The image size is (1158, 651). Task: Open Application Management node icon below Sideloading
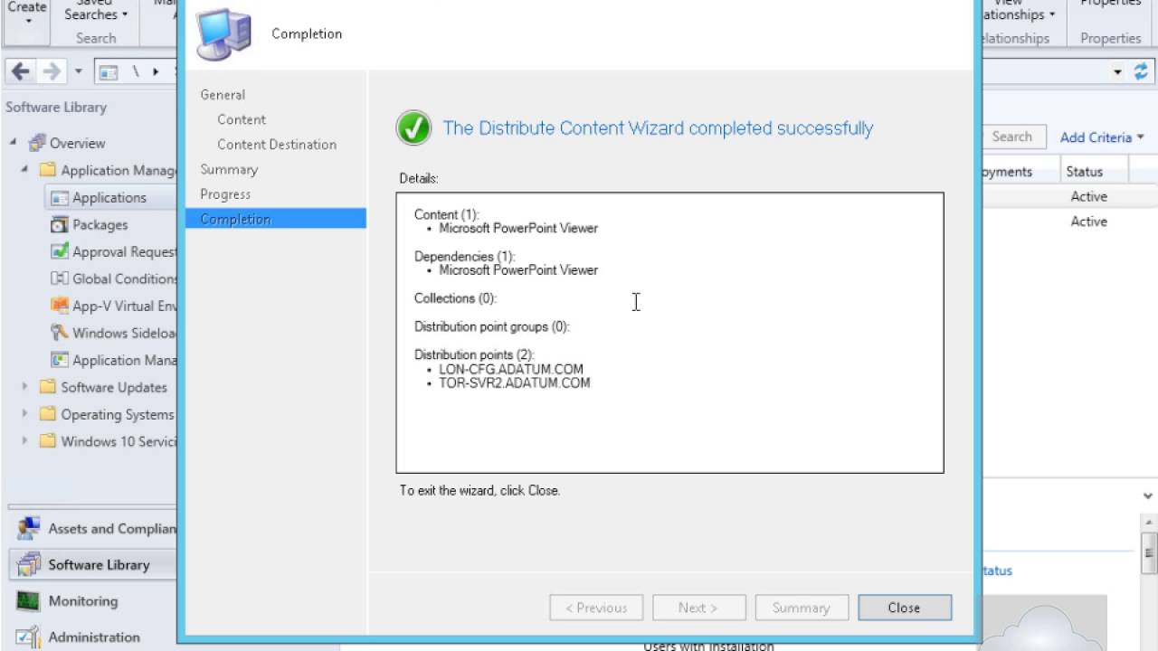59,361
